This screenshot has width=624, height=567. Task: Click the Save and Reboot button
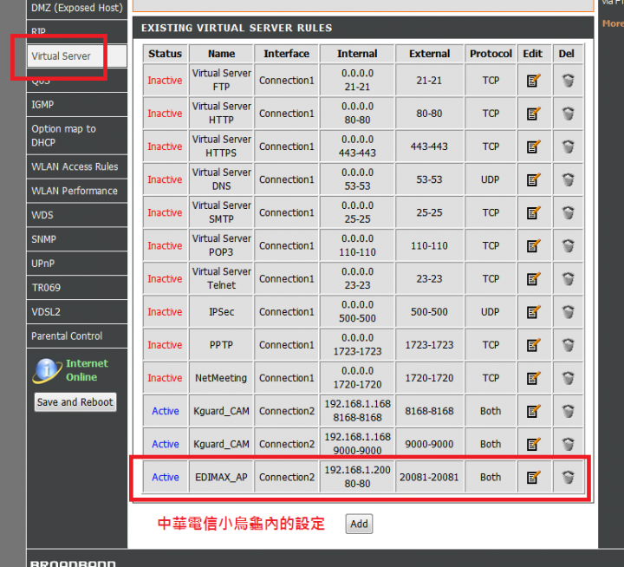tap(75, 402)
